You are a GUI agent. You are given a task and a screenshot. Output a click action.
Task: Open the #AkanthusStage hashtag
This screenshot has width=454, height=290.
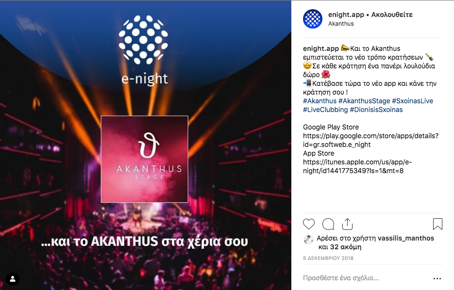point(364,101)
